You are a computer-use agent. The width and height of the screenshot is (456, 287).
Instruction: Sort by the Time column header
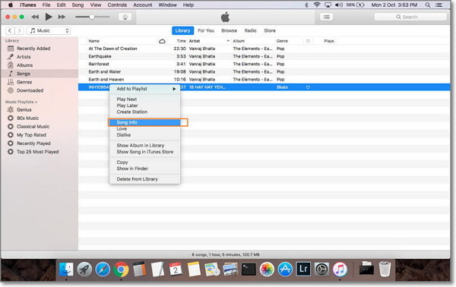coord(181,41)
